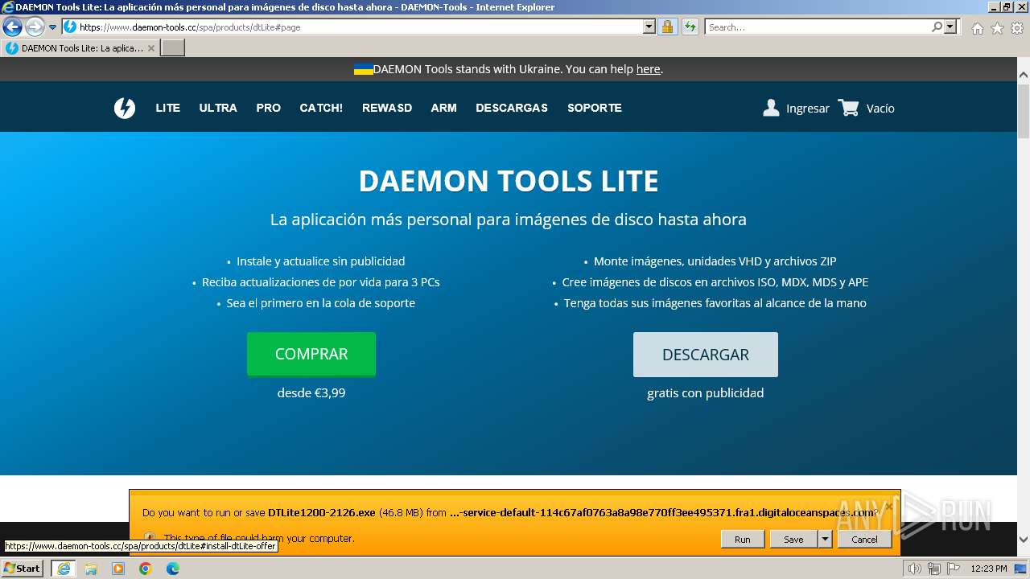Click the page scrollbar down arrow
The width and height of the screenshot is (1030, 579).
tap(1024, 540)
